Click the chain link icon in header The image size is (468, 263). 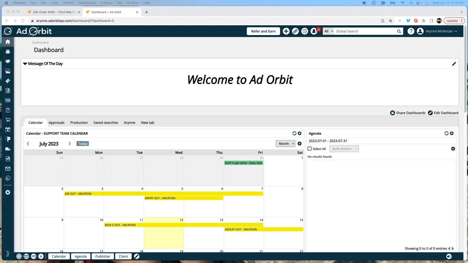click(295, 31)
